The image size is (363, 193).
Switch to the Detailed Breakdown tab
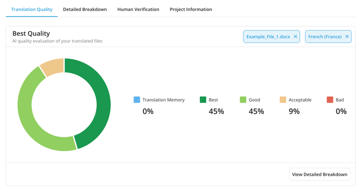coord(85,9)
